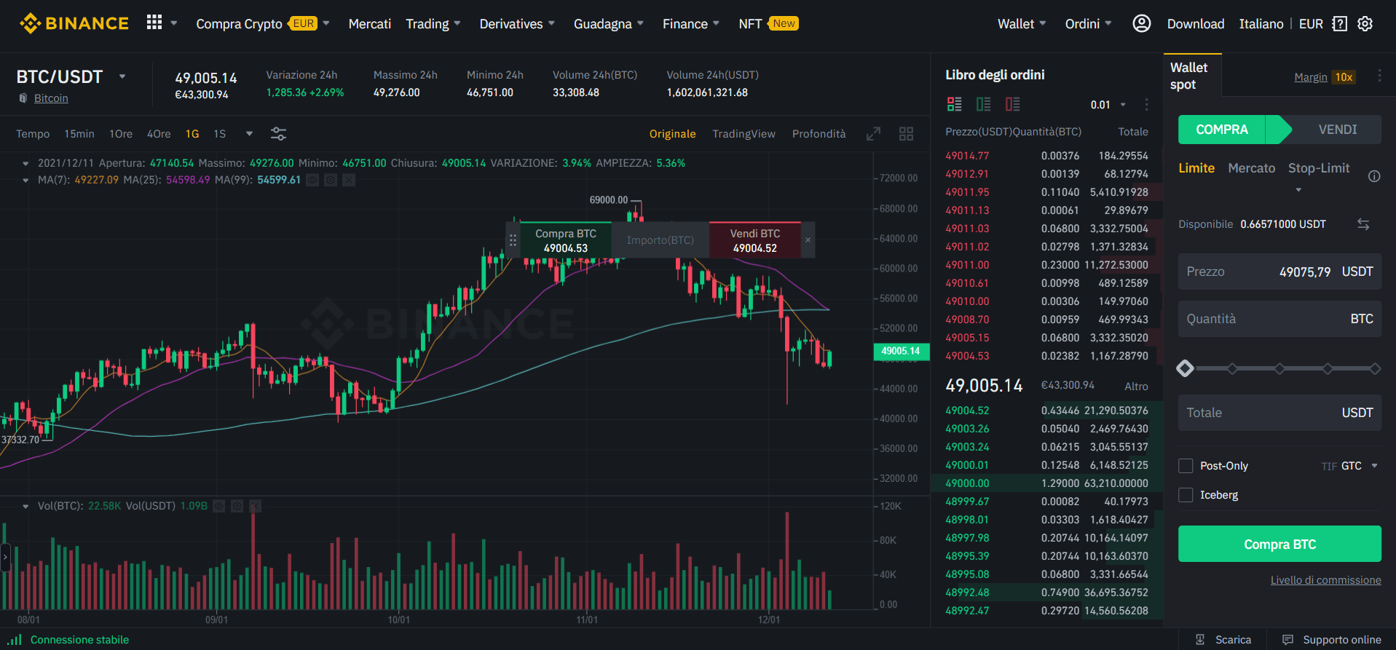This screenshot has height=650, width=1396.
Task: Remove the volume indicator with X
Action: tap(255, 506)
